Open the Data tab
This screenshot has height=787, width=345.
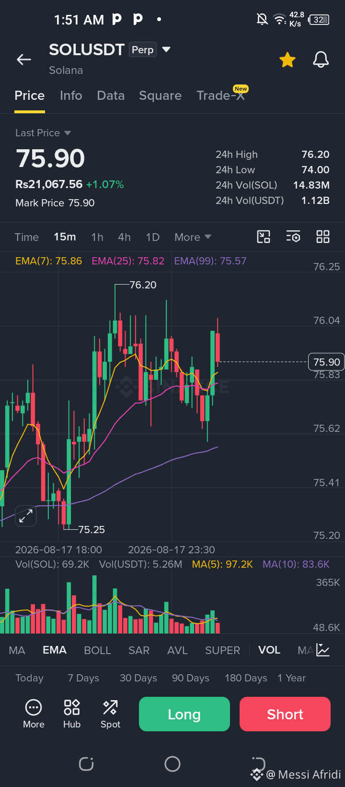111,95
